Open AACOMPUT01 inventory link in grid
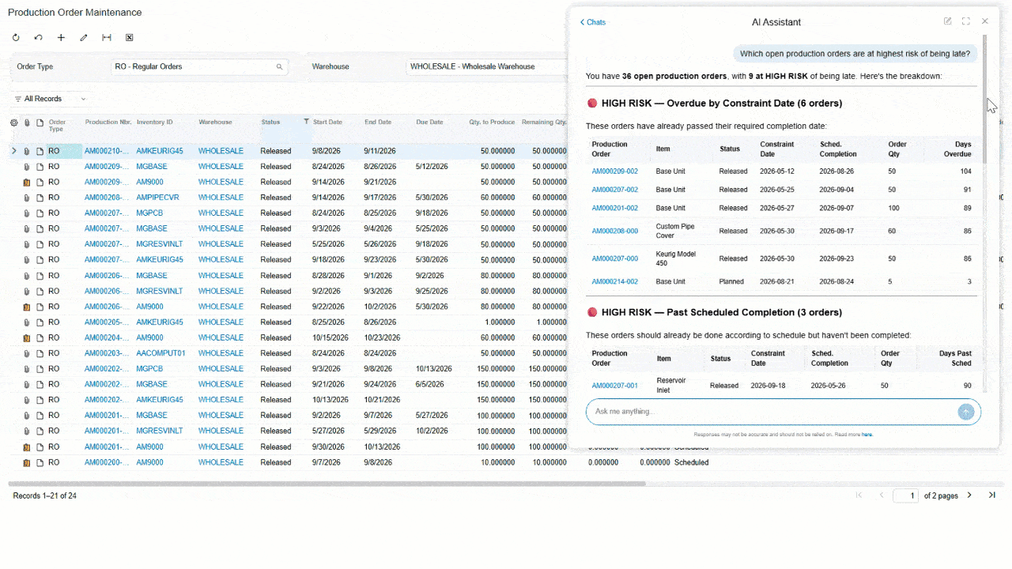 coord(160,353)
